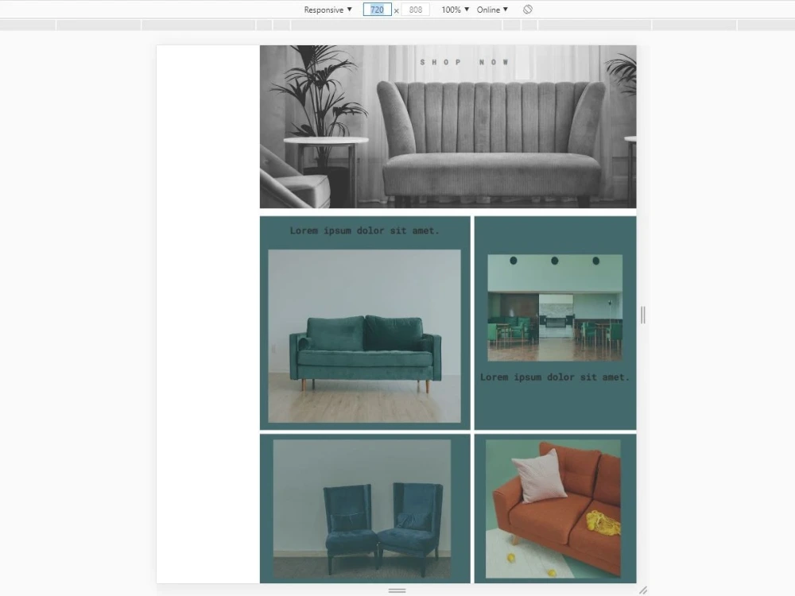Open the Online throttling dropdown

[492, 10]
